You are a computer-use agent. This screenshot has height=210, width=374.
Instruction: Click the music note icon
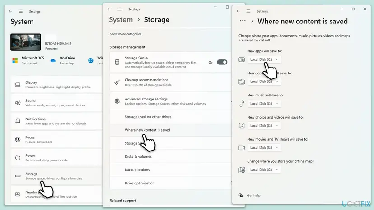(x=242, y=104)
